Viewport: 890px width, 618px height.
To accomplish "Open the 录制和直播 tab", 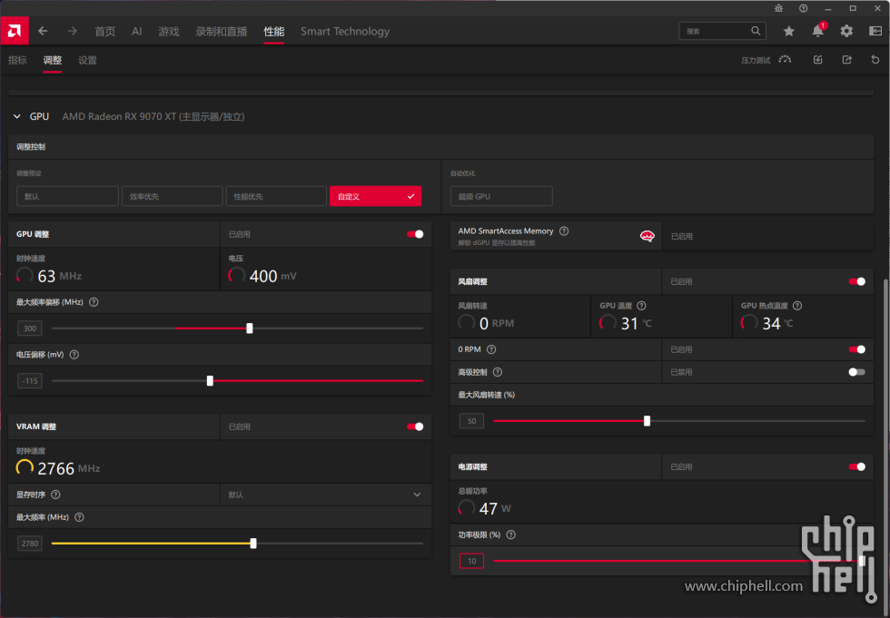I will [x=222, y=31].
